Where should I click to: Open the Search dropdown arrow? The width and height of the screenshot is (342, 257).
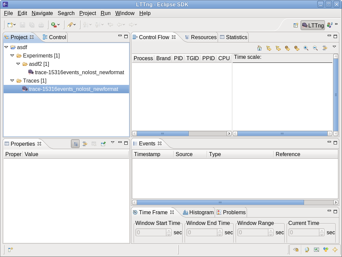pyautogui.click(x=75, y=25)
